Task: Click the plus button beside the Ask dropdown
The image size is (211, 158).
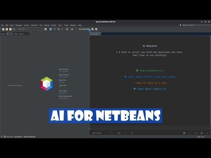Action: click(x=131, y=133)
